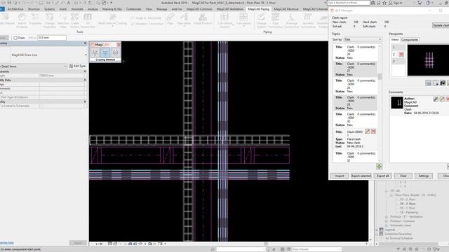Click the Export all button
449x252 pixels.
[x=383, y=176]
